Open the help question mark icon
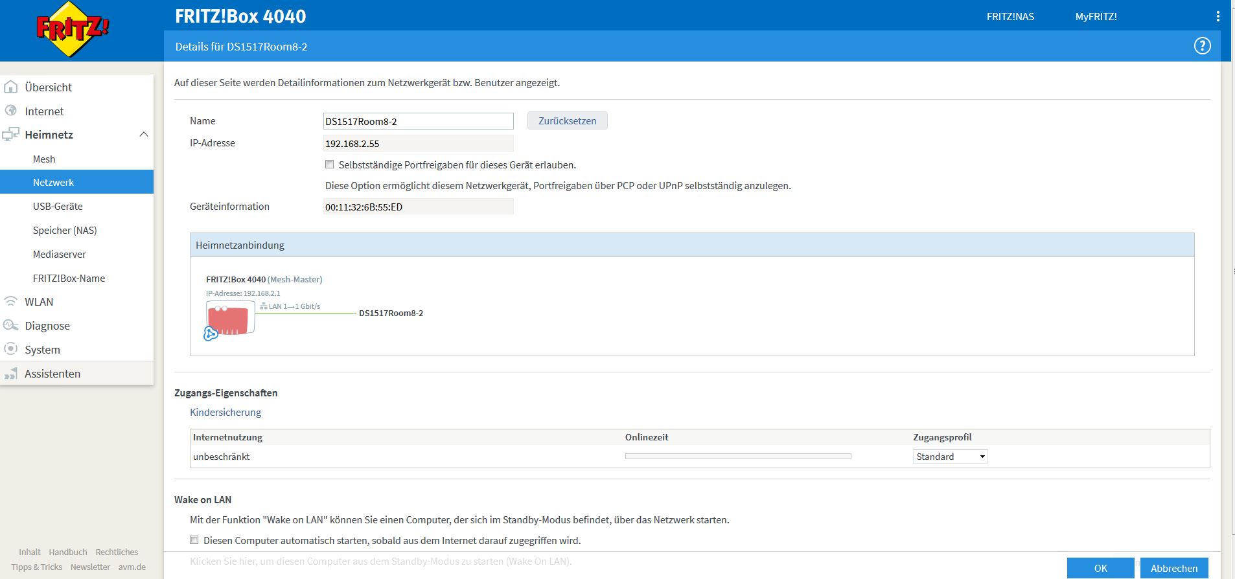 click(x=1203, y=46)
